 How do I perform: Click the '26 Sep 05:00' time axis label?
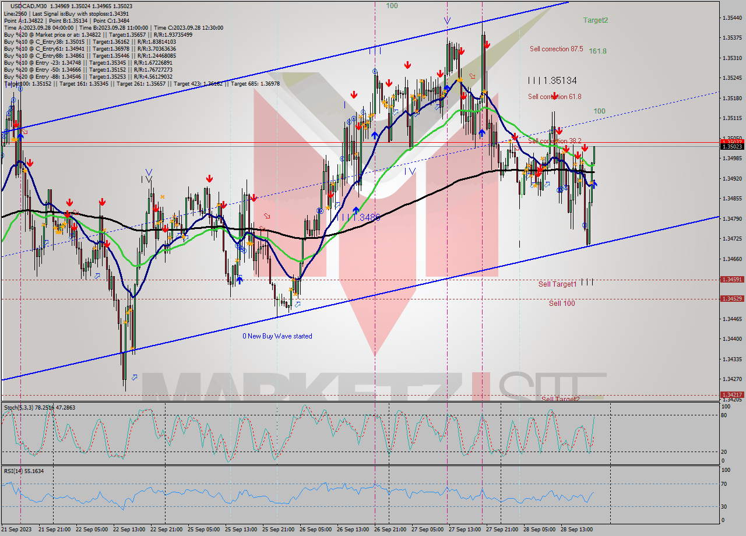315,530
